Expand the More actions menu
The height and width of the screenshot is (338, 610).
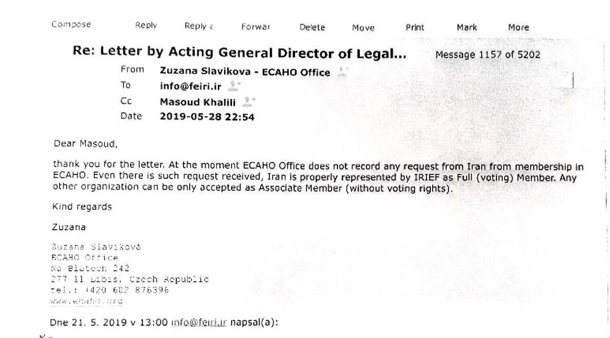518,27
